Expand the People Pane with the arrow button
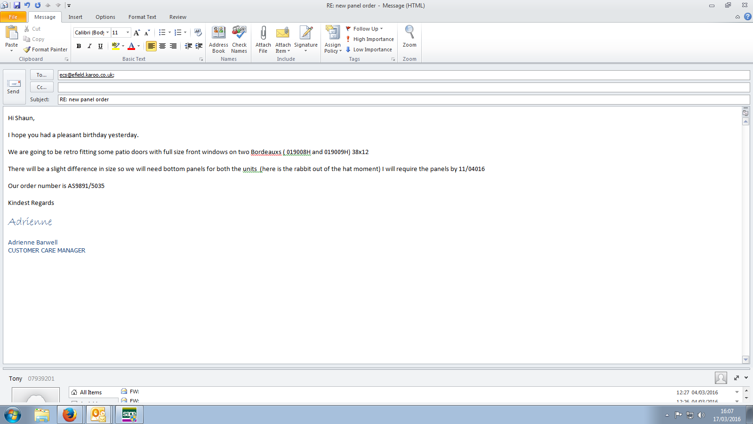753x424 pixels. [x=737, y=378]
